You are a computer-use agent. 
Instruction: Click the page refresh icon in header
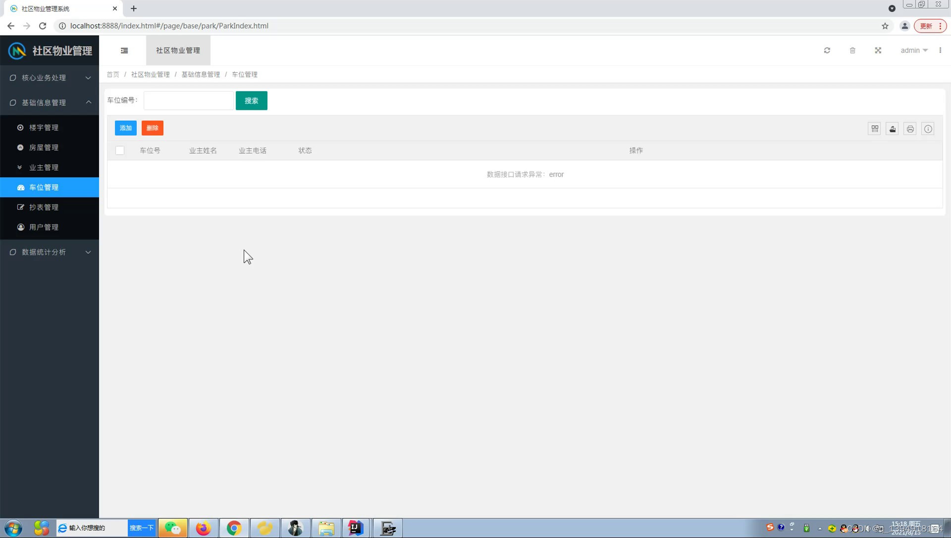(827, 50)
